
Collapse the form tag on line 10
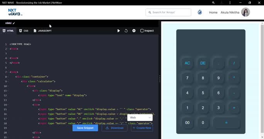click(x=8, y=86)
